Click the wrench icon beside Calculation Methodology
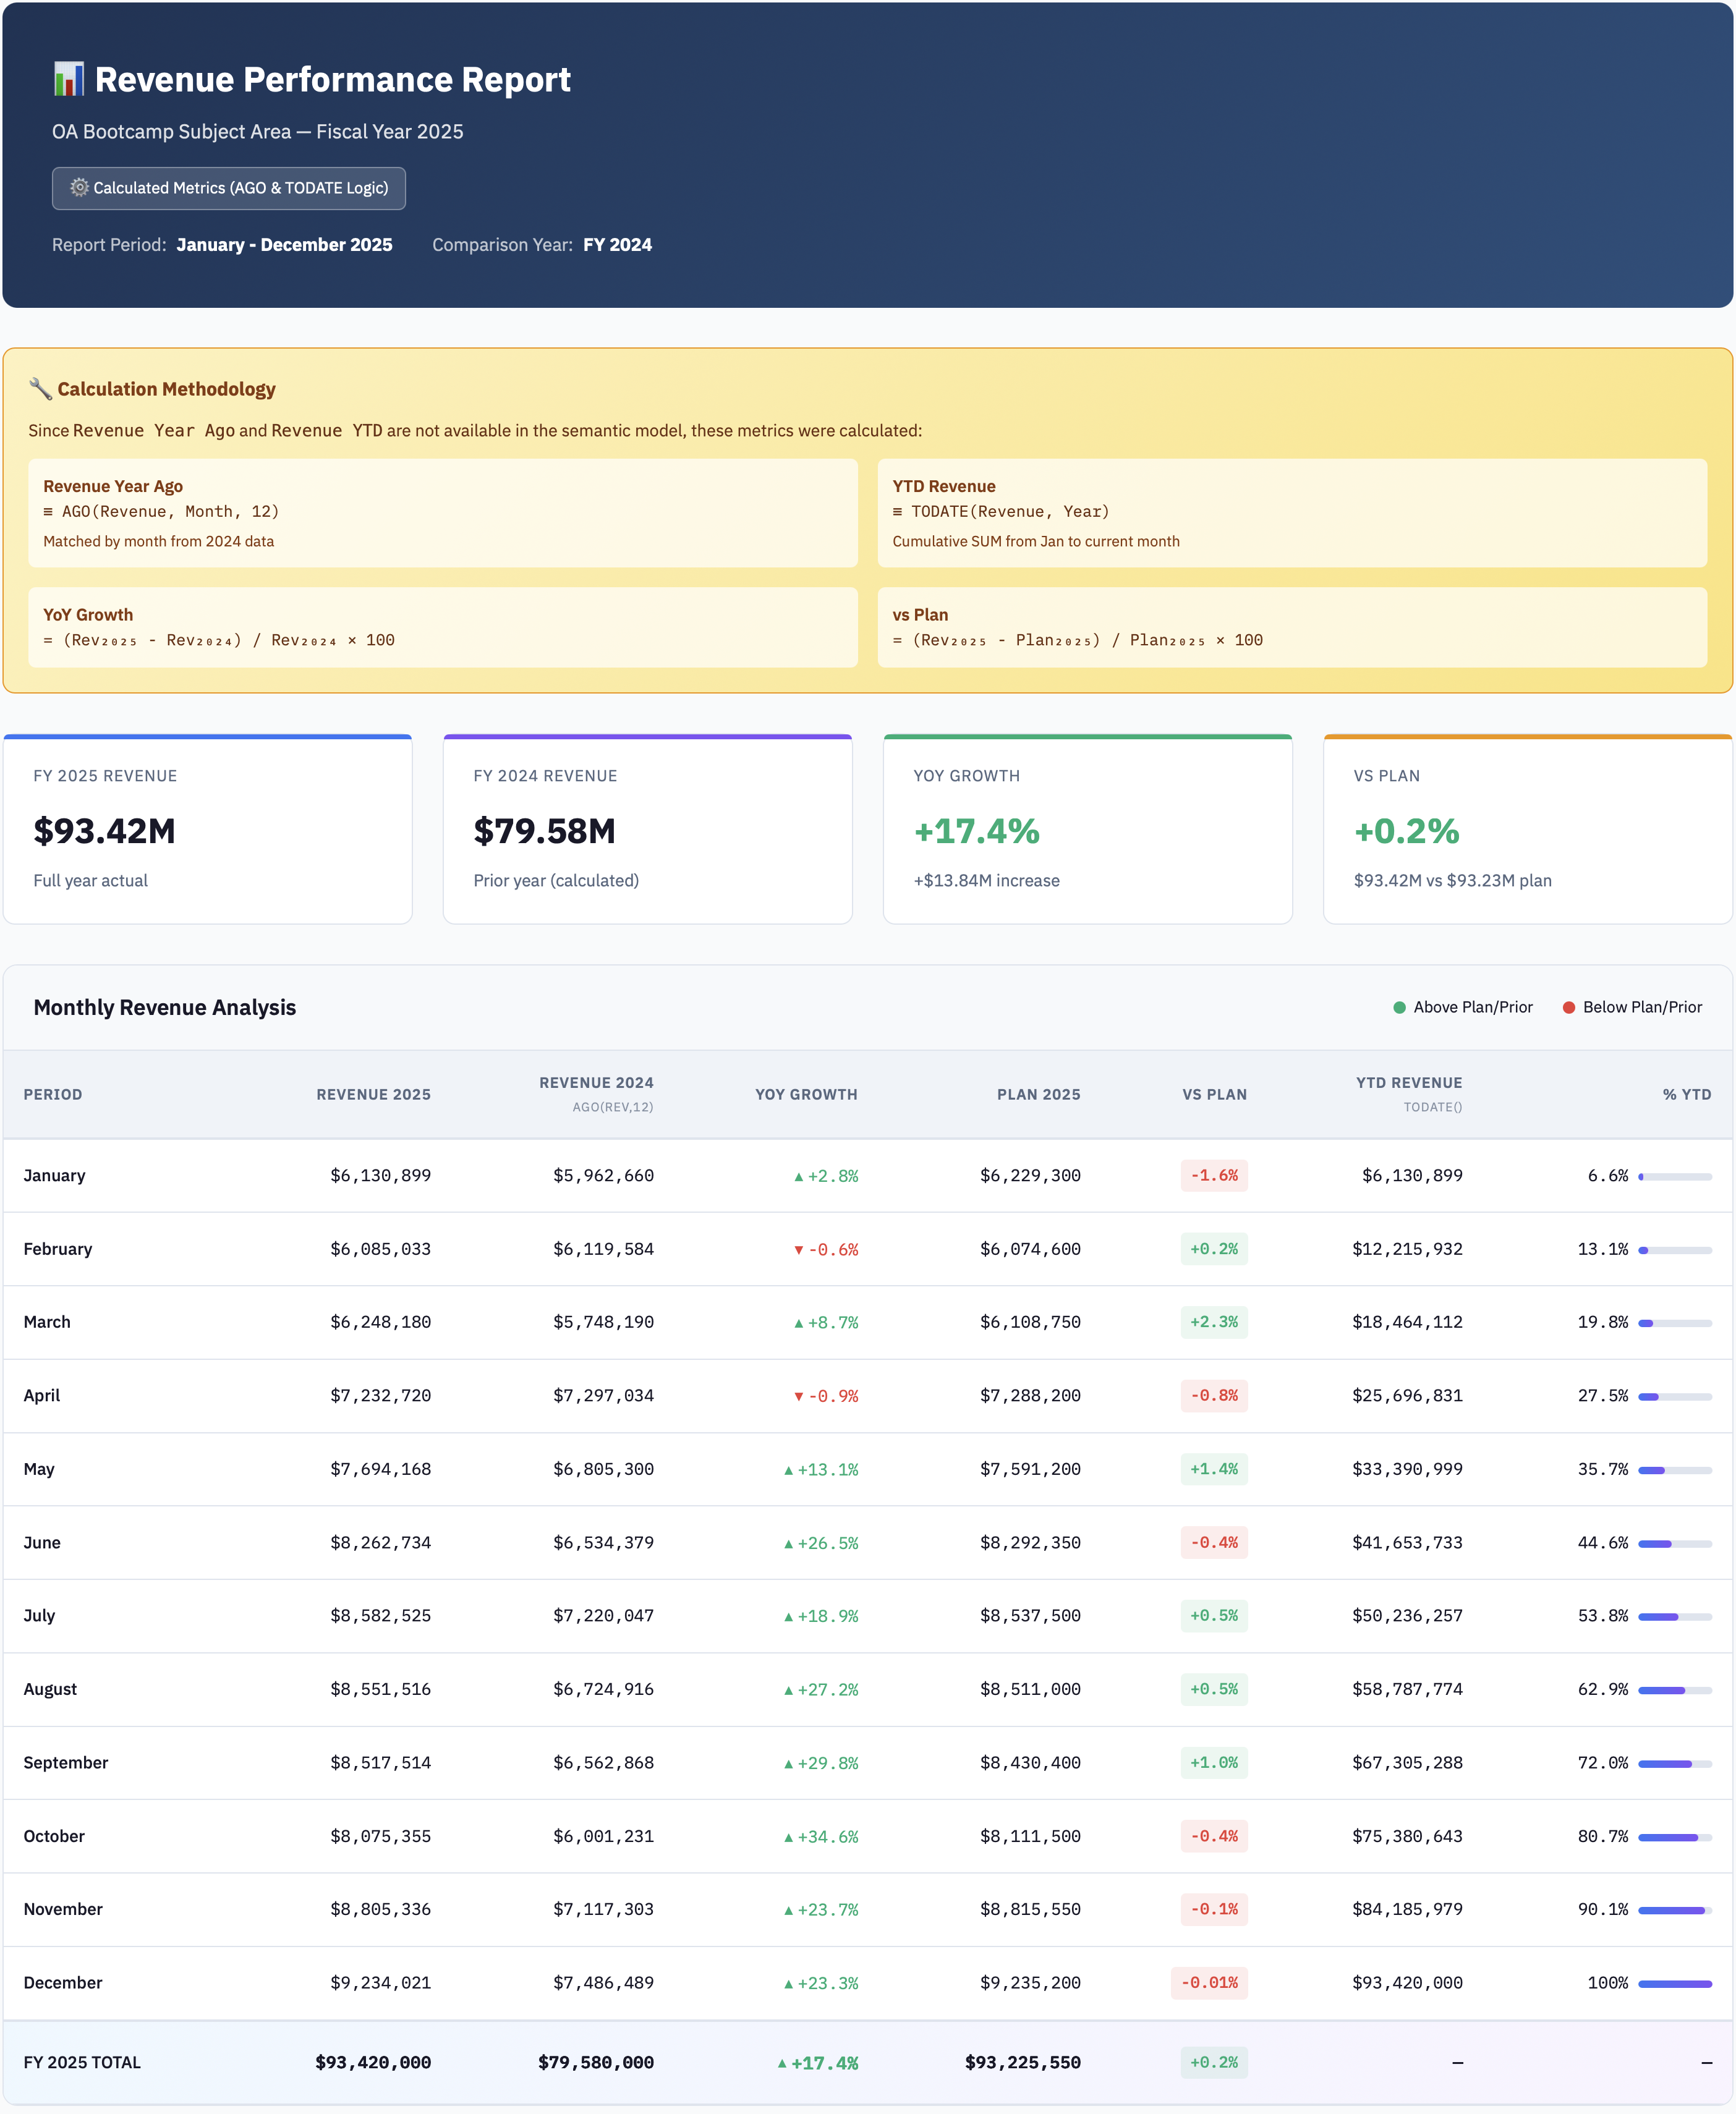Viewport: 1736px width, 2114px height. click(41, 389)
